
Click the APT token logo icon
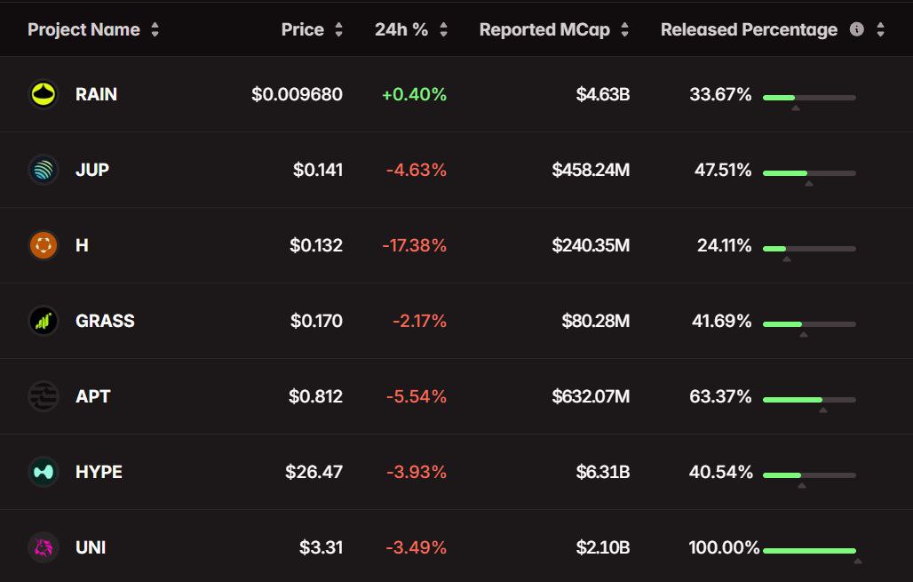coord(43,396)
